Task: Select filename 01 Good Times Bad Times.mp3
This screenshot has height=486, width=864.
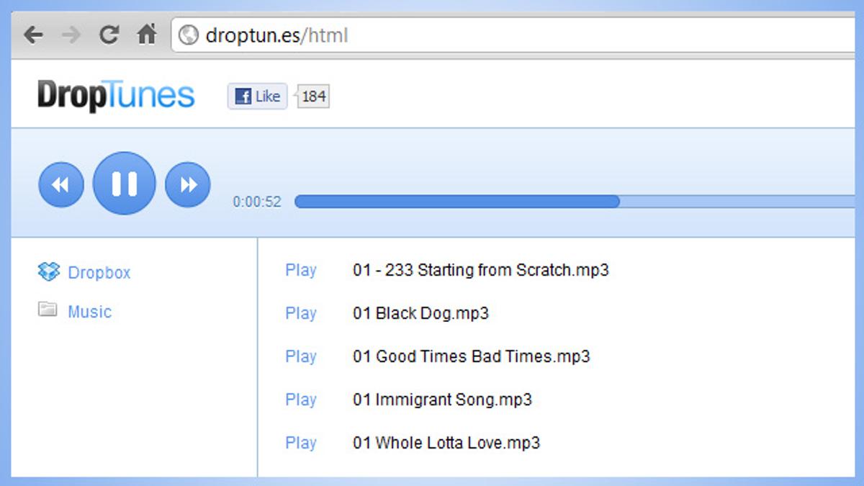Action: (x=472, y=356)
